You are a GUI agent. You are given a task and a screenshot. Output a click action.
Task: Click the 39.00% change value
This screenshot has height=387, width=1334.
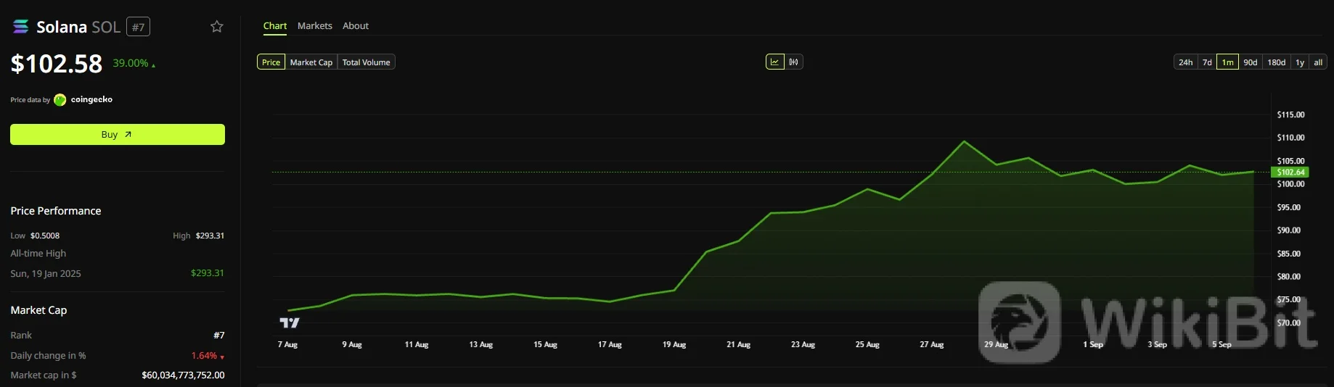(131, 64)
